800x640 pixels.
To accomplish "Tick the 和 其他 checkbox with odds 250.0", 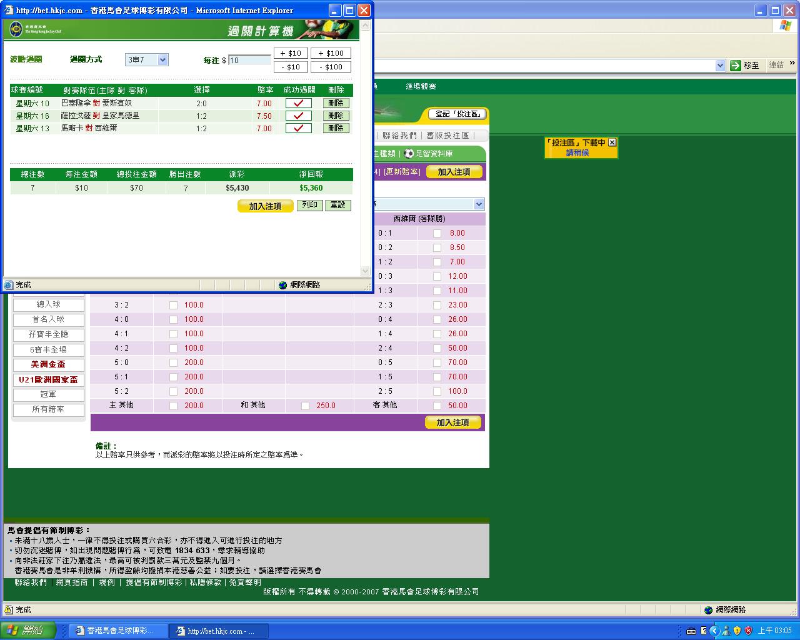I will tap(305, 406).
